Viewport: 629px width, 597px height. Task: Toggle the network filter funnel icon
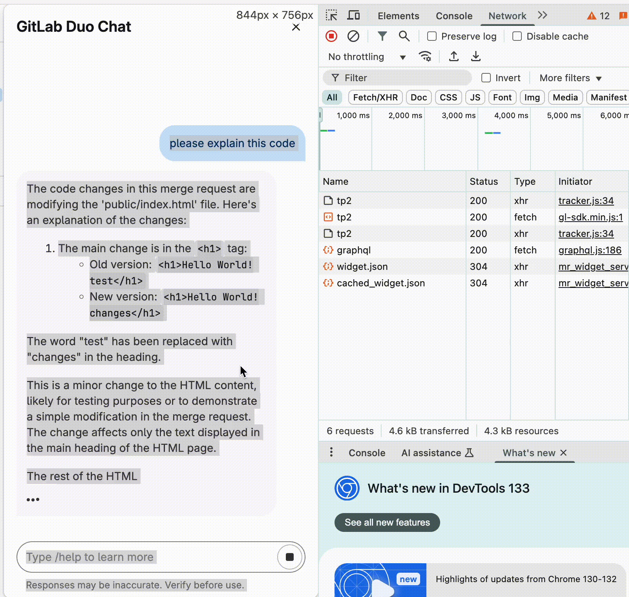(382, 36)
